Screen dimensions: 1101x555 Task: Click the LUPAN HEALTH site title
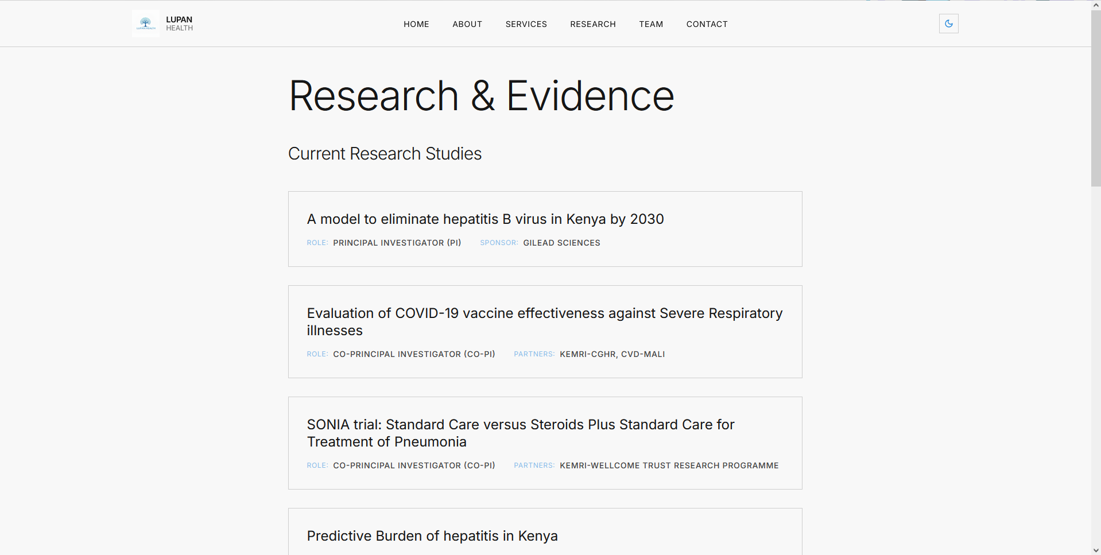179,23
